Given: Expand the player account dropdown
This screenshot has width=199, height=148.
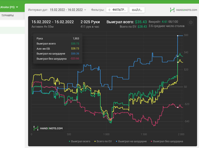Looking at the screenshot, I should (x=17, y=7).
